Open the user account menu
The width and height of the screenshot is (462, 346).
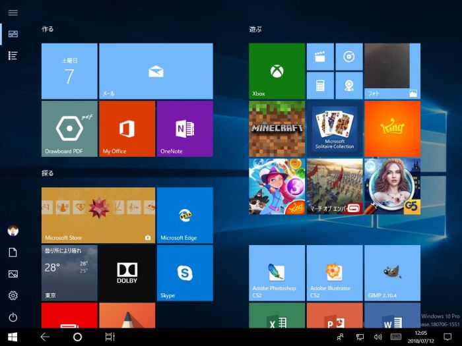coord(13,231)
